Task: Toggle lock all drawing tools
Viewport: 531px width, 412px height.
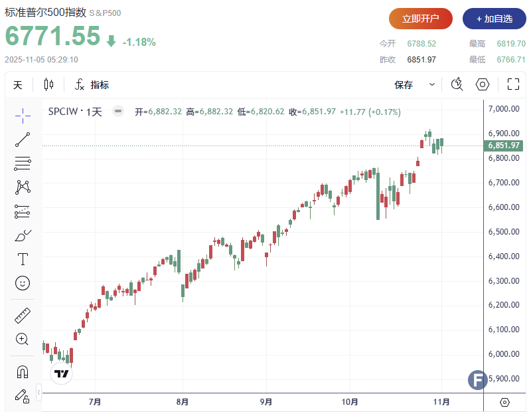Action: [x=23, y=395]
